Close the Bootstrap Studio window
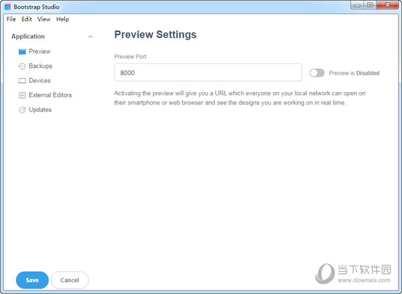 tap(388, 5)
